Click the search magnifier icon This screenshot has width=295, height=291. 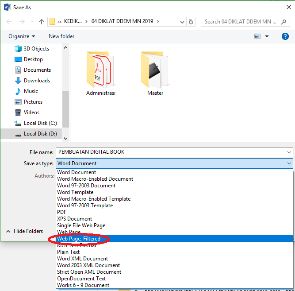click(284, 22)
